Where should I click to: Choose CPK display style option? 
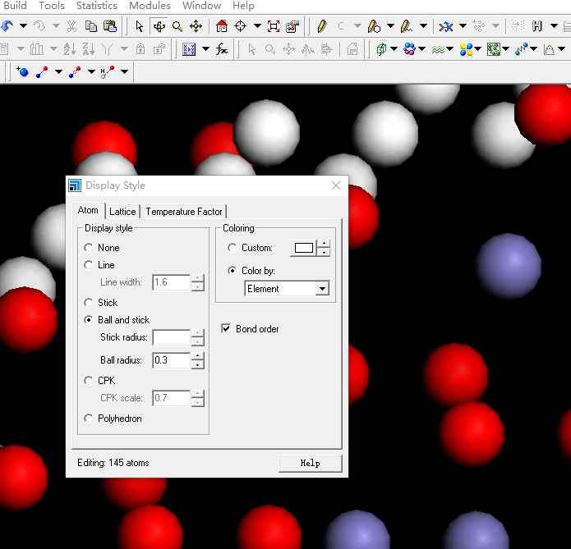tap(90, 381)
